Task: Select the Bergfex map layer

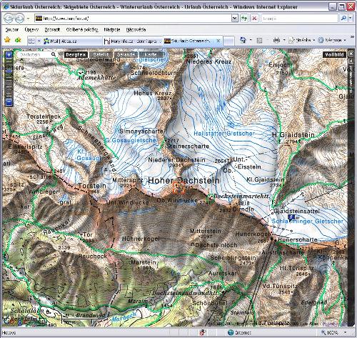Action: point(76,54)
